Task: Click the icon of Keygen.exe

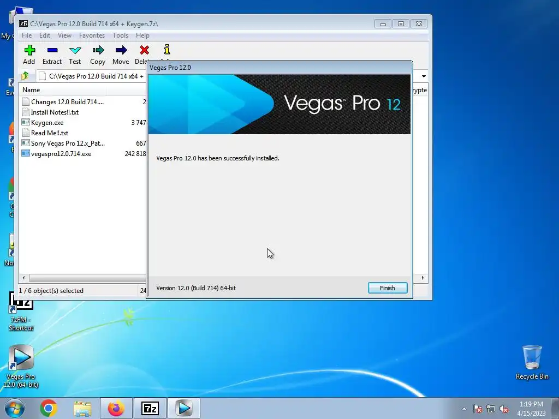Action: coord(25,123)
